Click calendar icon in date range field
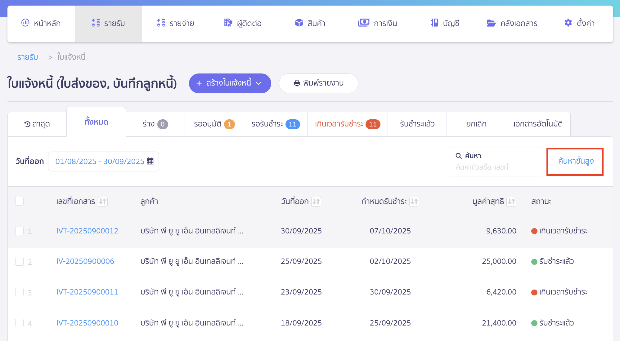Viewport: 620px width, 341px height. click(150, 161)
